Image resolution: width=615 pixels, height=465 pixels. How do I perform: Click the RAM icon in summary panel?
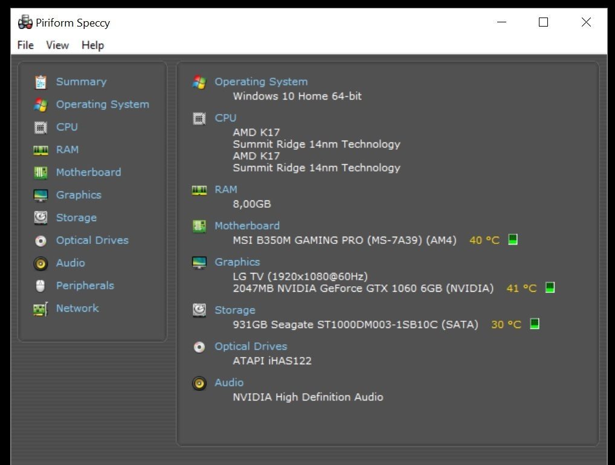(199, 190)
